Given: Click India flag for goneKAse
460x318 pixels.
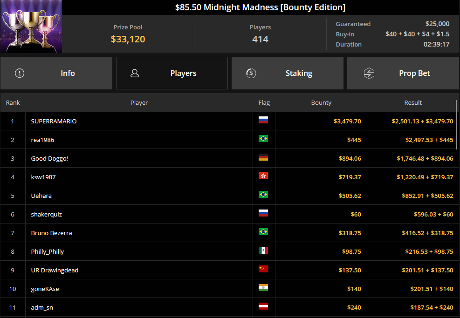Looking at the screenshot, I should [x=263, y=288].
